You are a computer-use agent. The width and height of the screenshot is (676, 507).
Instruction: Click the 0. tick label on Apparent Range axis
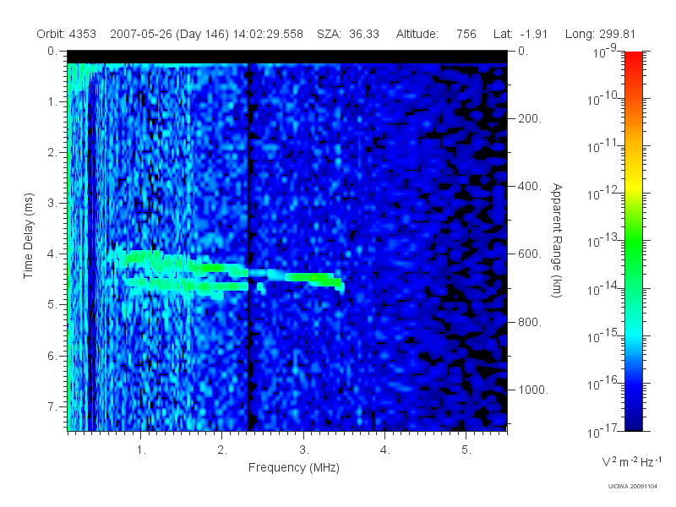[523, 51]
